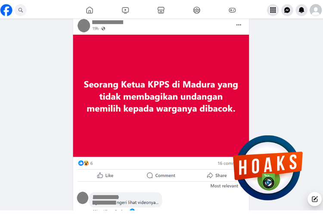Open the account profile avatar menu
The width and height of the screenshot is (323, 215).
coord(316,10)
